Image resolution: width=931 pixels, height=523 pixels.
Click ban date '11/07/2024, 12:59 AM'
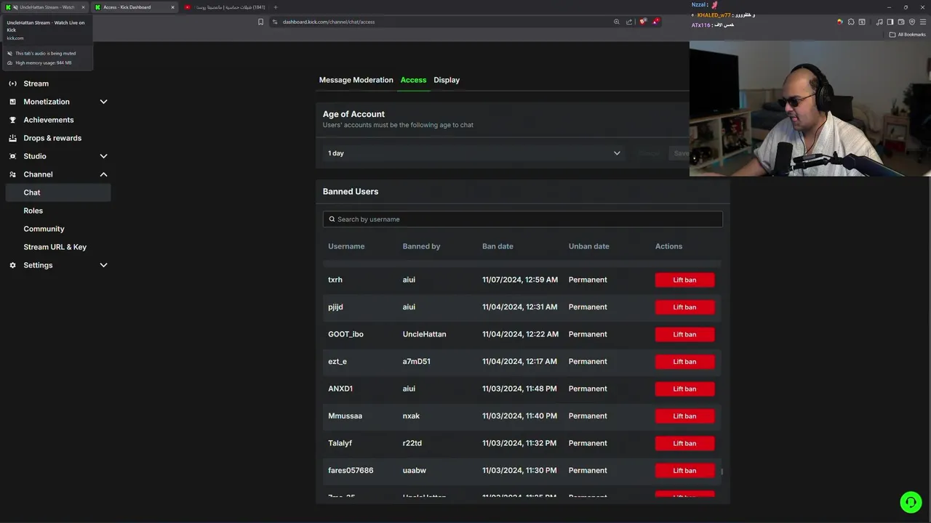coord(520,280)
